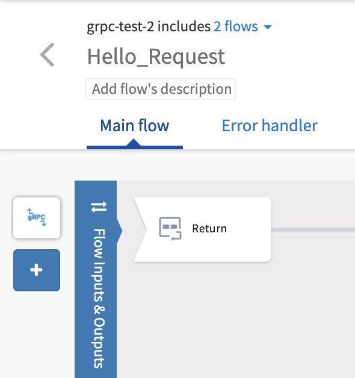Click the Return label text

point(209,229)
